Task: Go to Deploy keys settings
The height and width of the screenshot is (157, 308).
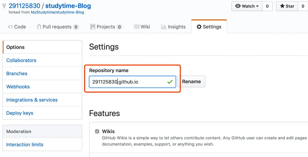Action: pos(20,113)
